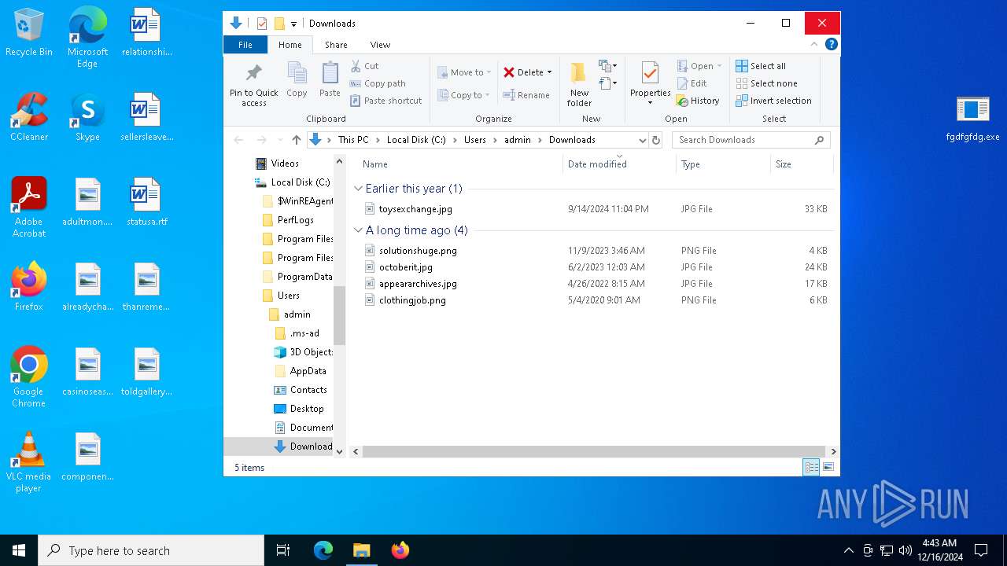Create a New folder
The width and height of the screenshot is (1007, 566).
tap(579, 84)
